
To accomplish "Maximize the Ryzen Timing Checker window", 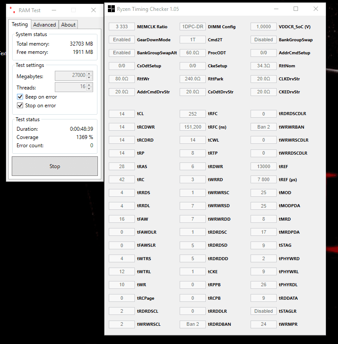I will (x=296, y=9).
